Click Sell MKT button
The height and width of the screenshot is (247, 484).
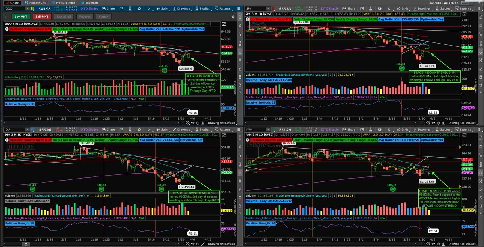click(x=42, y=17)
